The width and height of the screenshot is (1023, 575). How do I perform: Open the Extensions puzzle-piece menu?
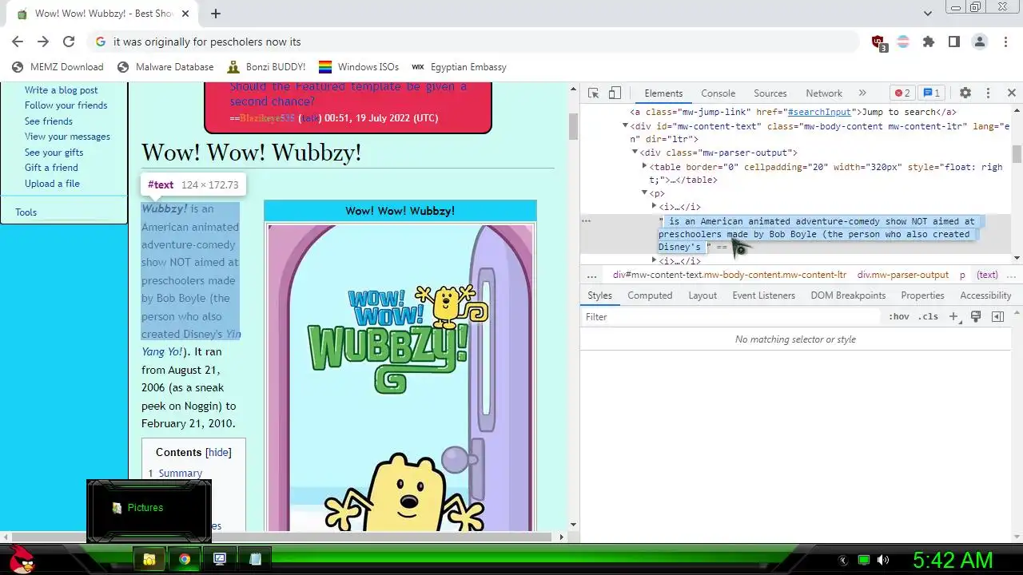point(929,42)
